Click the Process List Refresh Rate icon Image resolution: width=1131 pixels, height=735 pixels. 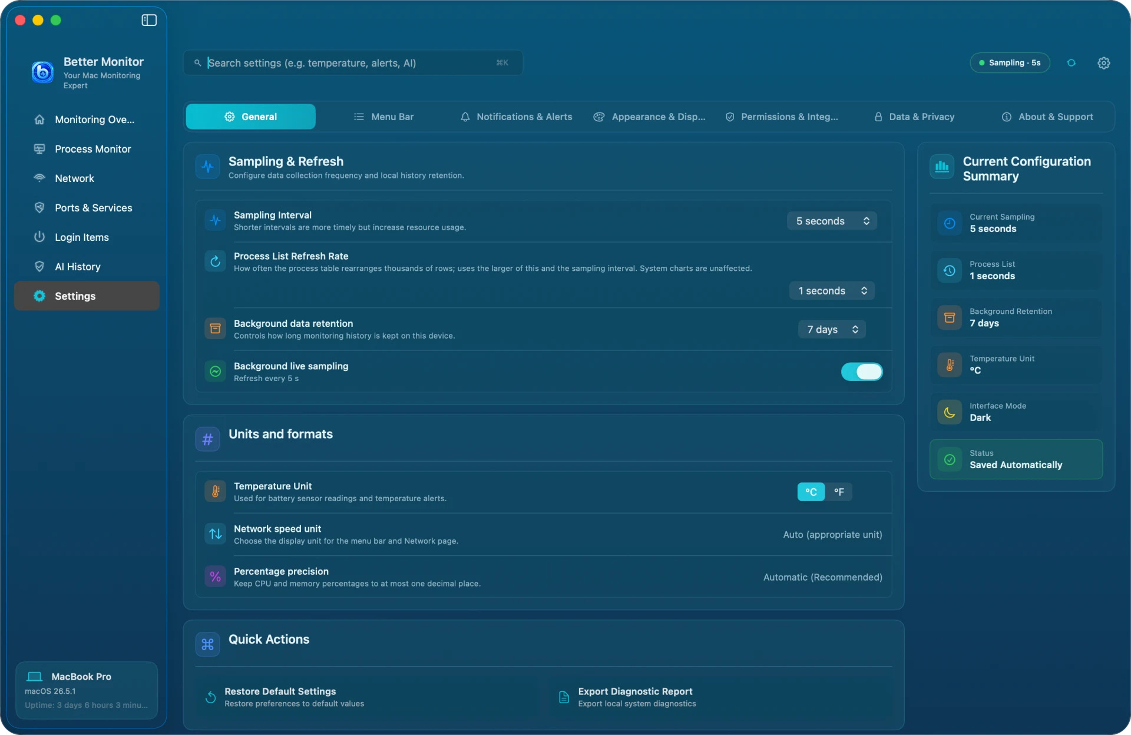[216, 261]
